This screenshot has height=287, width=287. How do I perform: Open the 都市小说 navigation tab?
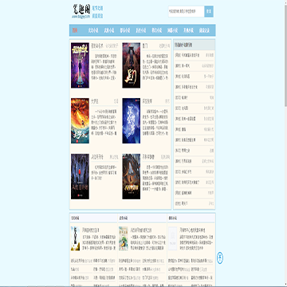(125, 30)
